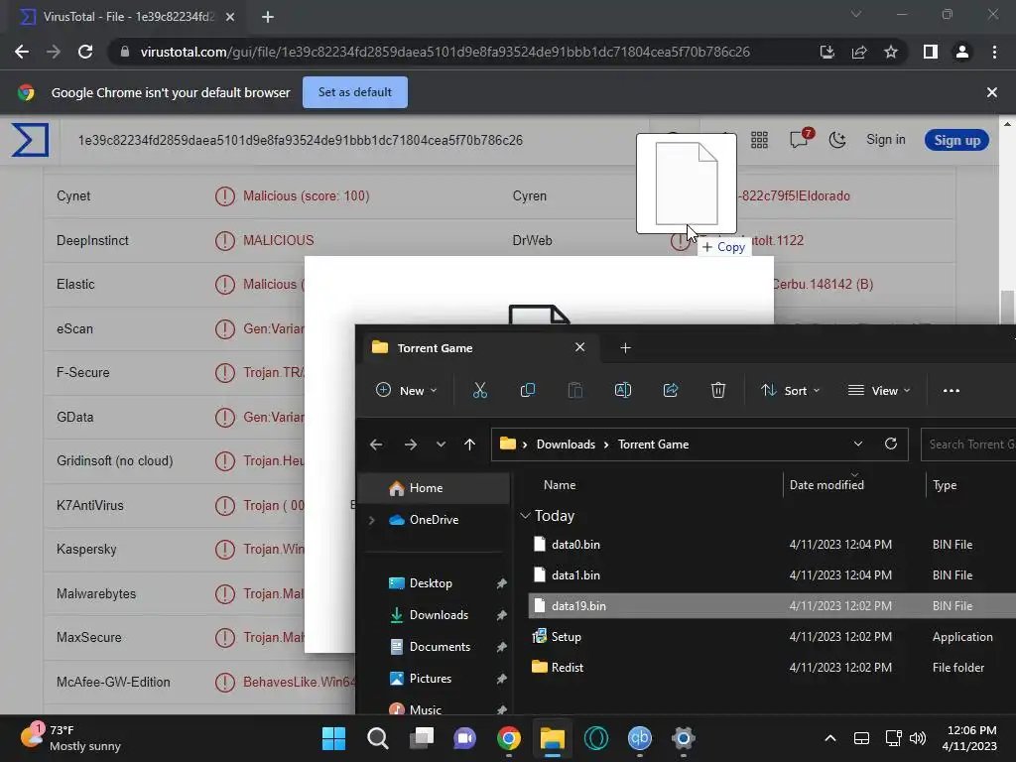Click the Sign in link

(x=885, y=139)
